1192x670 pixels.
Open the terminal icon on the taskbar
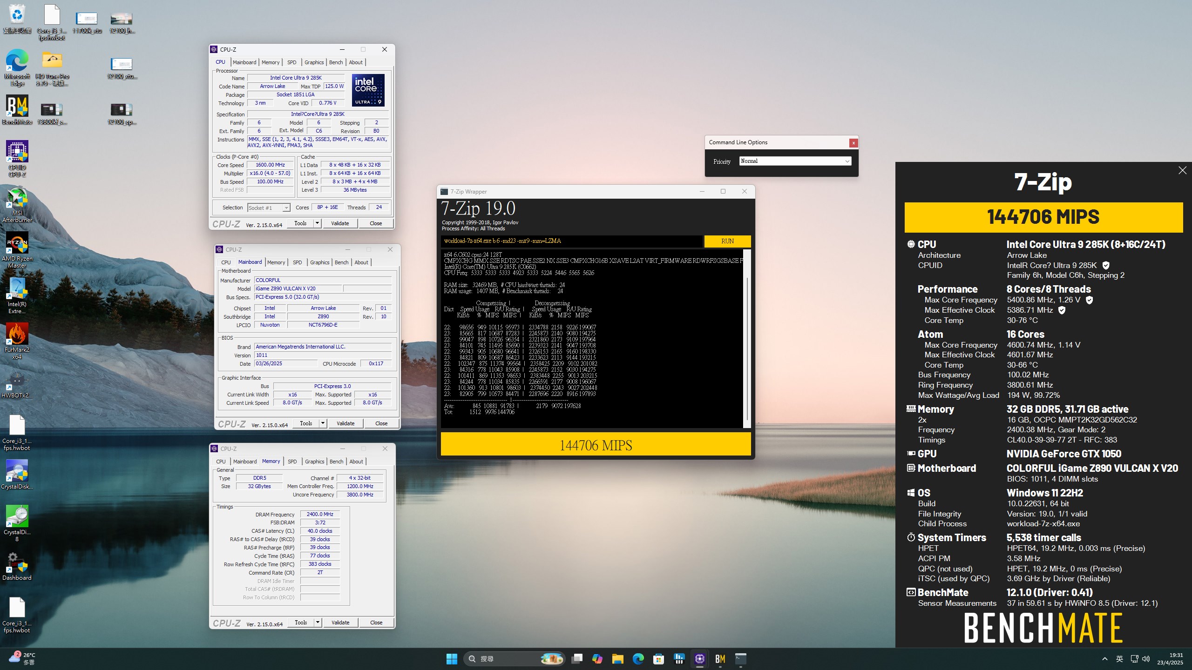(740, 659)
